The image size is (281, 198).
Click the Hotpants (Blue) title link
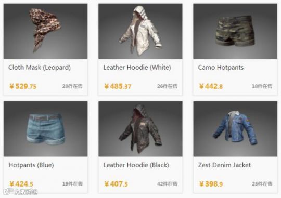tap(31, 165)
